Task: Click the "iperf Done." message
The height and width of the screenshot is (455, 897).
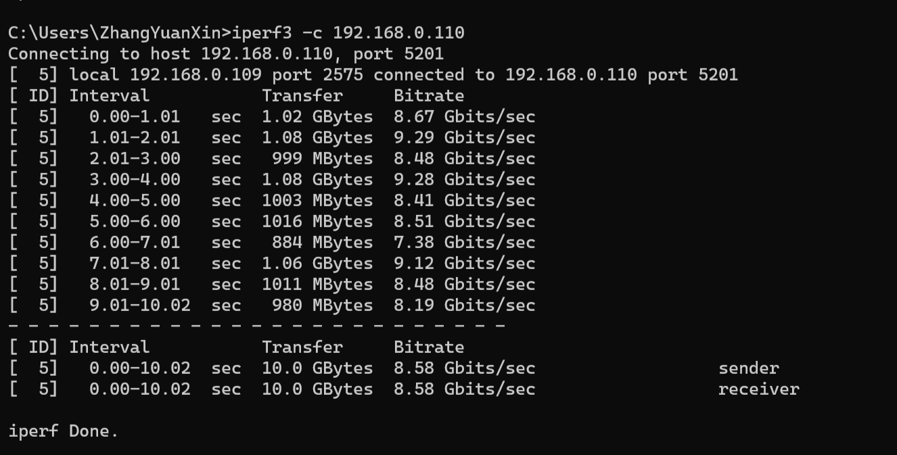Action: tap(63, 431)
